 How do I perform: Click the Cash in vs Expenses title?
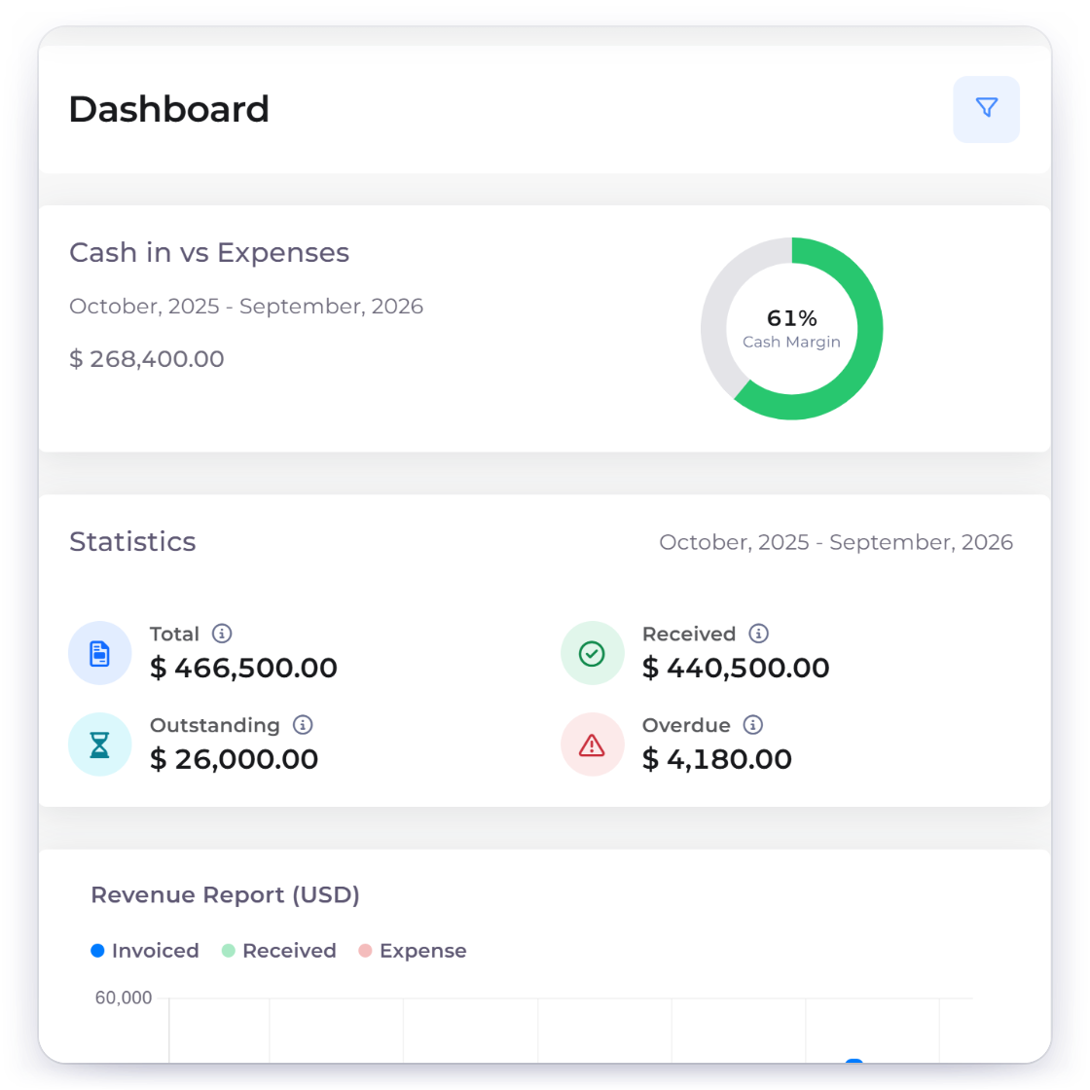209,252
